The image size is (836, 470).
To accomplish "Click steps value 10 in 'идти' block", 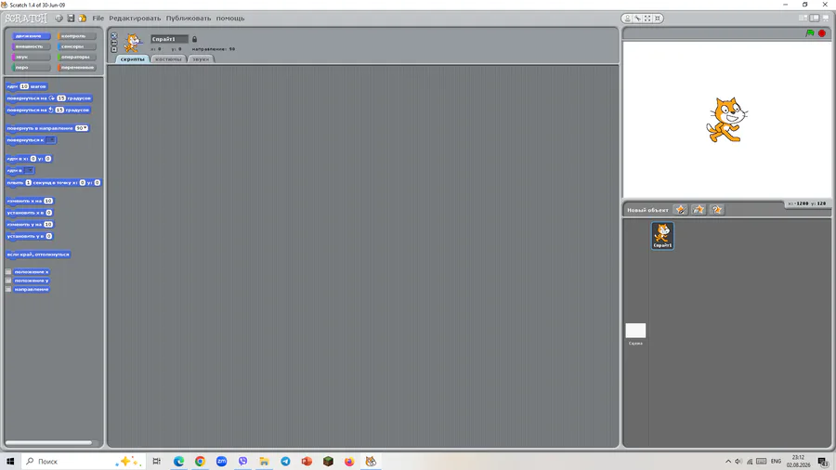I will (x=24, y=86).
